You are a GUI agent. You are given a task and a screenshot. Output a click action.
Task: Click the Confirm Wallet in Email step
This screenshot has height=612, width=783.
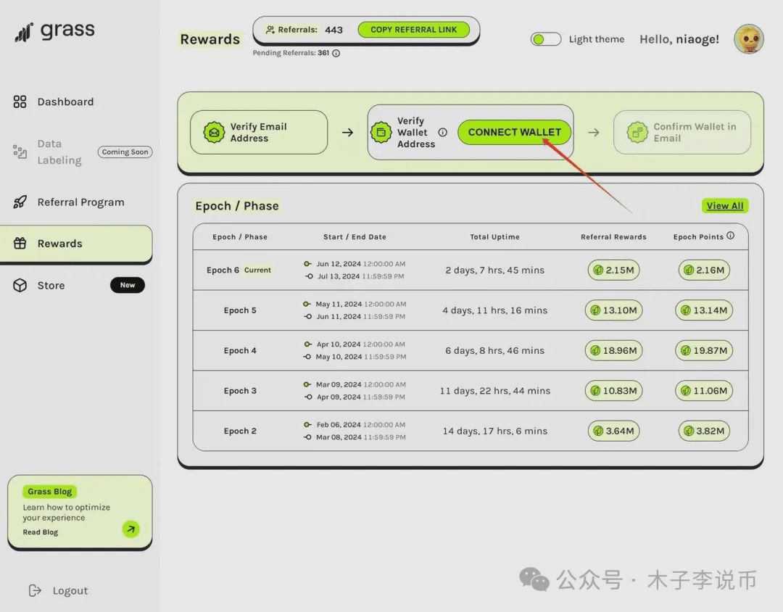(682, 133)
